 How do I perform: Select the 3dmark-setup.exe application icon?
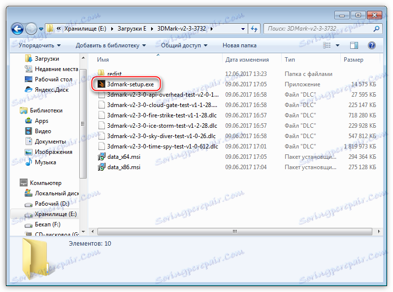[101, 84]
